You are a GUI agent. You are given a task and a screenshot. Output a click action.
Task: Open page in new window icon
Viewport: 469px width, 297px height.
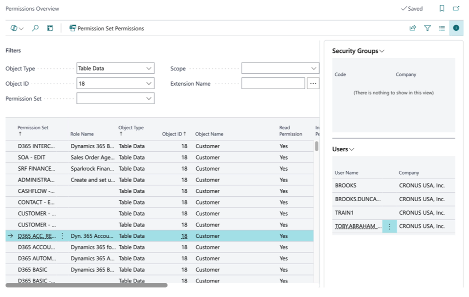coord(456,8)
